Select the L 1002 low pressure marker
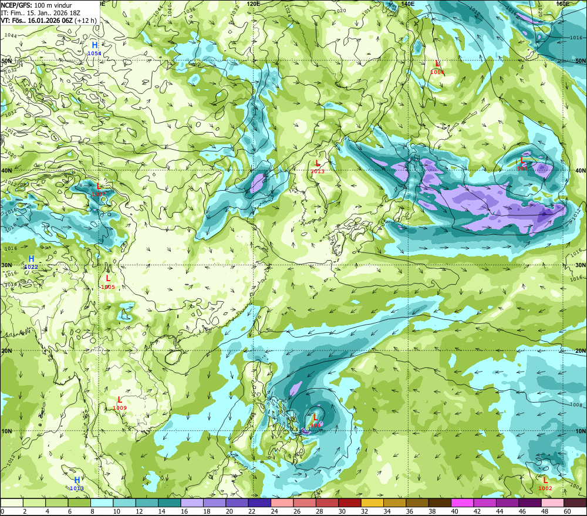 [x=545, y=484]
